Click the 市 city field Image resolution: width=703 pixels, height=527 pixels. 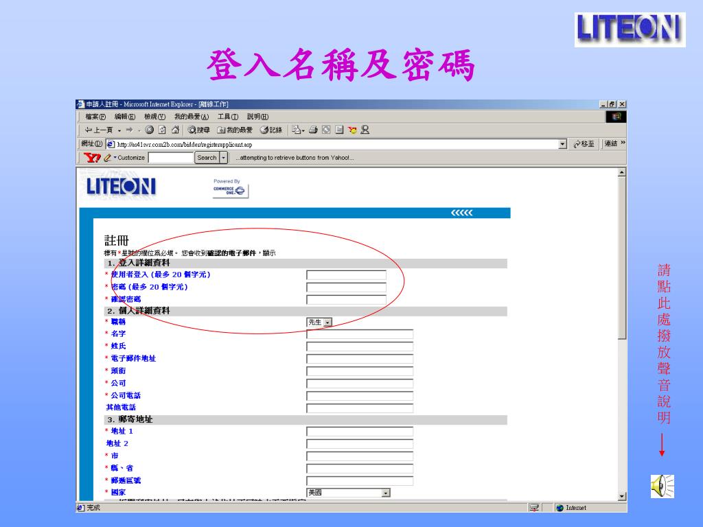pyautogui.click(x=360, y=456)
